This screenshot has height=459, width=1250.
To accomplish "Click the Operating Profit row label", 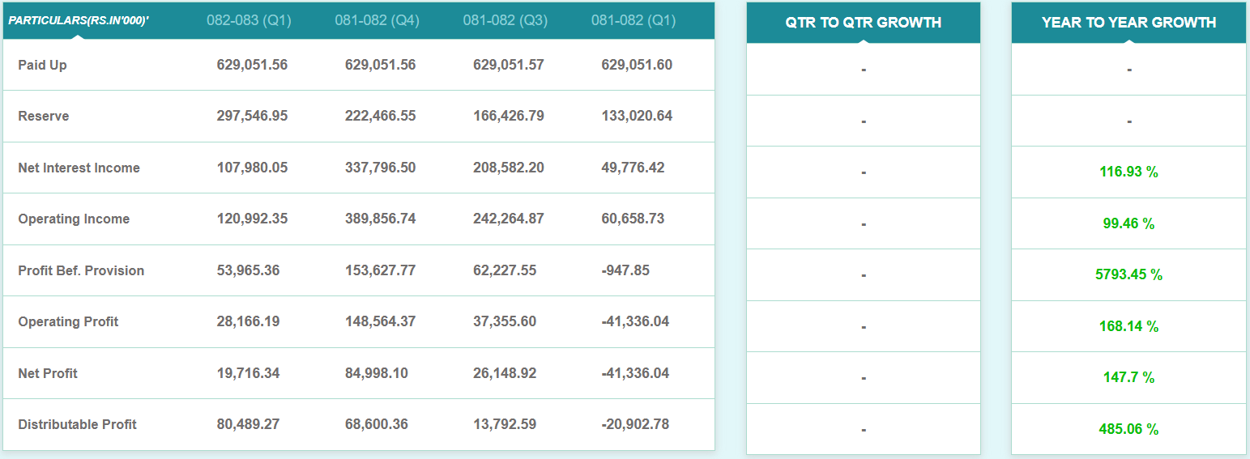I will [68, 321].
